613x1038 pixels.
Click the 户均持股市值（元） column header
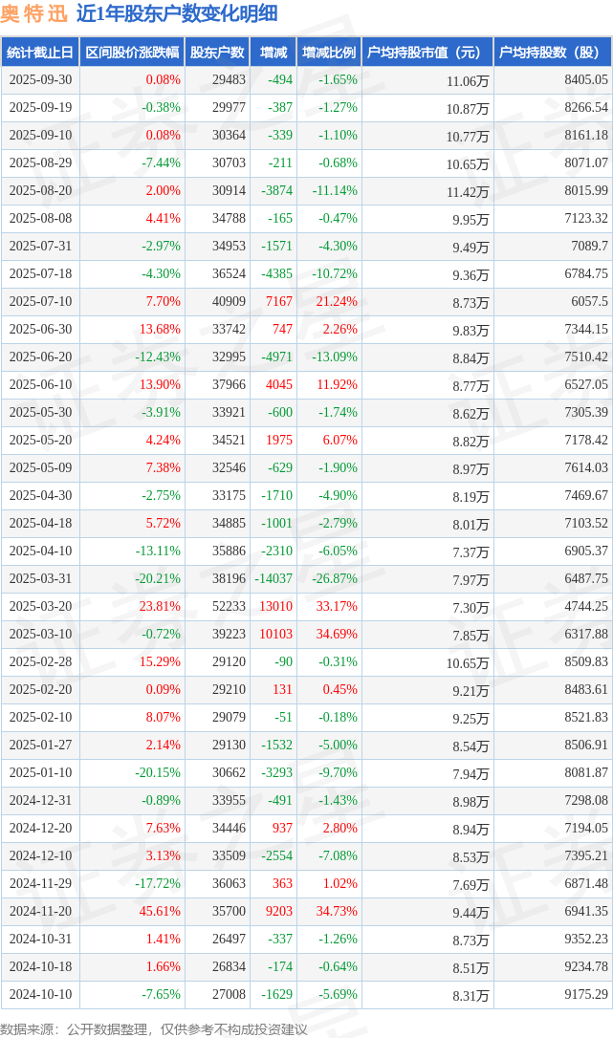point(427,53)
